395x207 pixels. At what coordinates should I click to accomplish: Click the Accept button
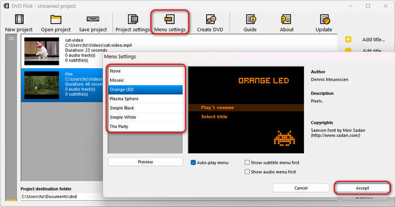[x=362, y=188]
